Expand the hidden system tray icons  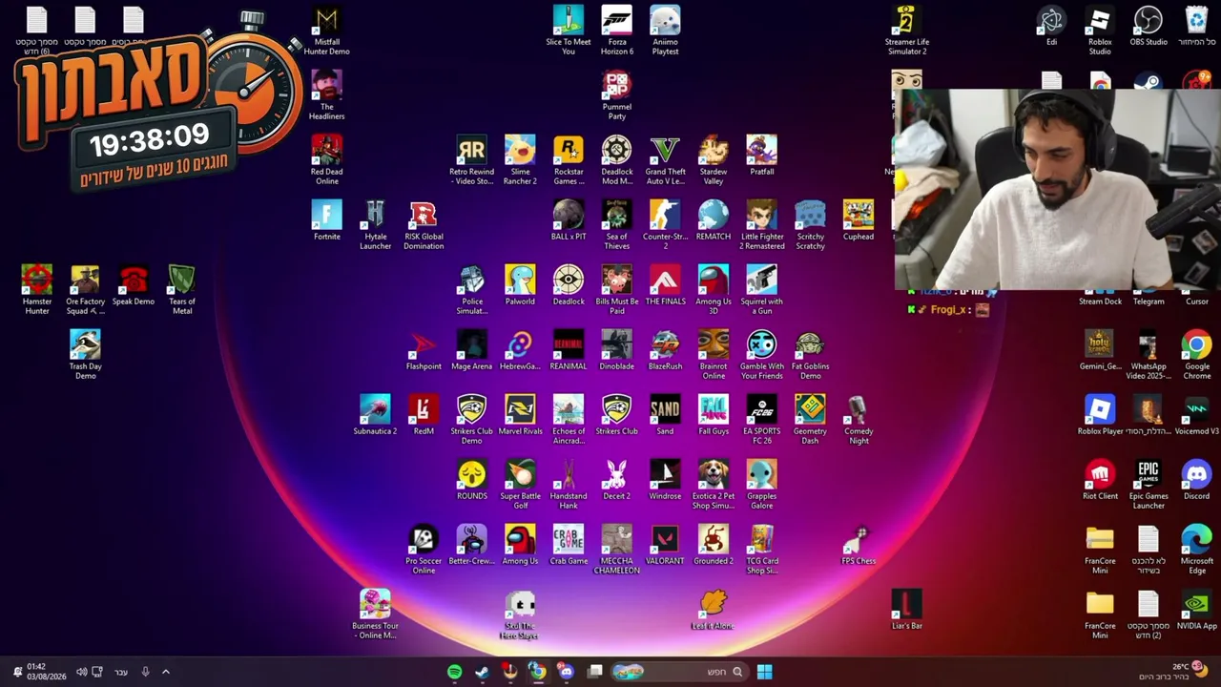pyautogui.click(x=165, y=672)
